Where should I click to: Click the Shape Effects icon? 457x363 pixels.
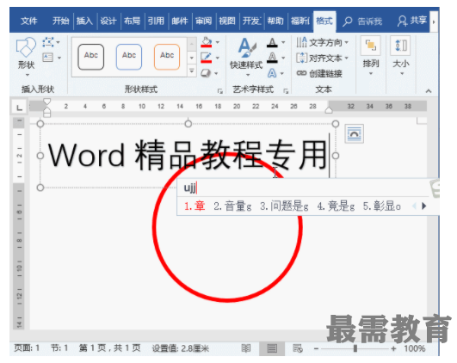pos(206,73)
